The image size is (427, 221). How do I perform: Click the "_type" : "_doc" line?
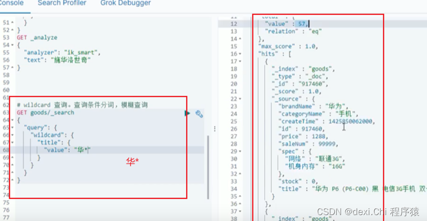pos(300,77)
